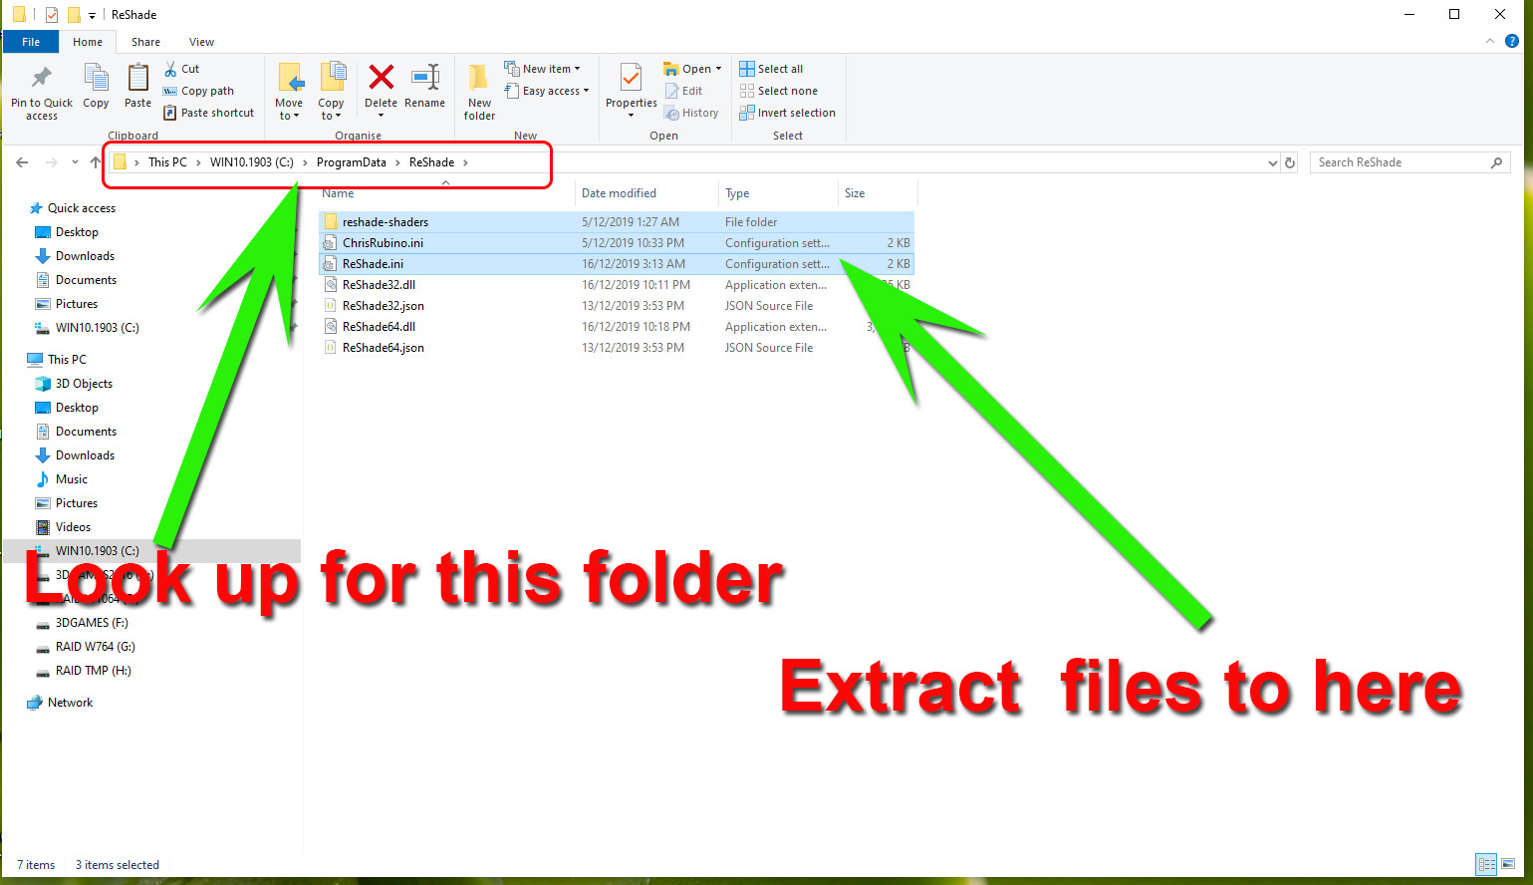1533x885 pixels.
Task: Click the red Delete icon
Action: pyautogui.click(x=381, y=80)
